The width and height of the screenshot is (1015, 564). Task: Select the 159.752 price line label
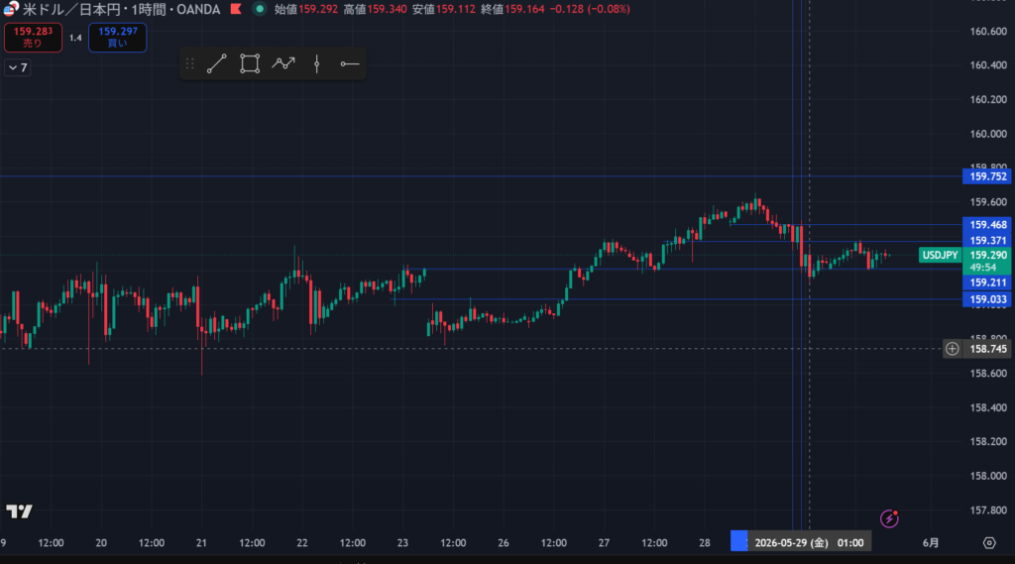[x=987, y=176]
